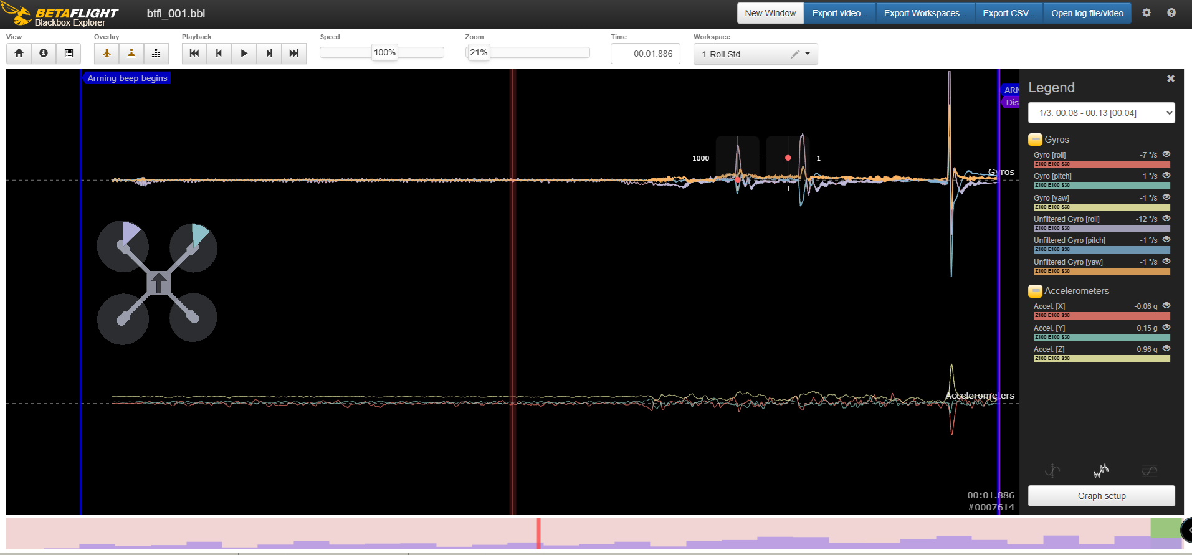Open the Graph setup dialog
This screenshot has height=555, width=1192.
tap(1101, 496)
